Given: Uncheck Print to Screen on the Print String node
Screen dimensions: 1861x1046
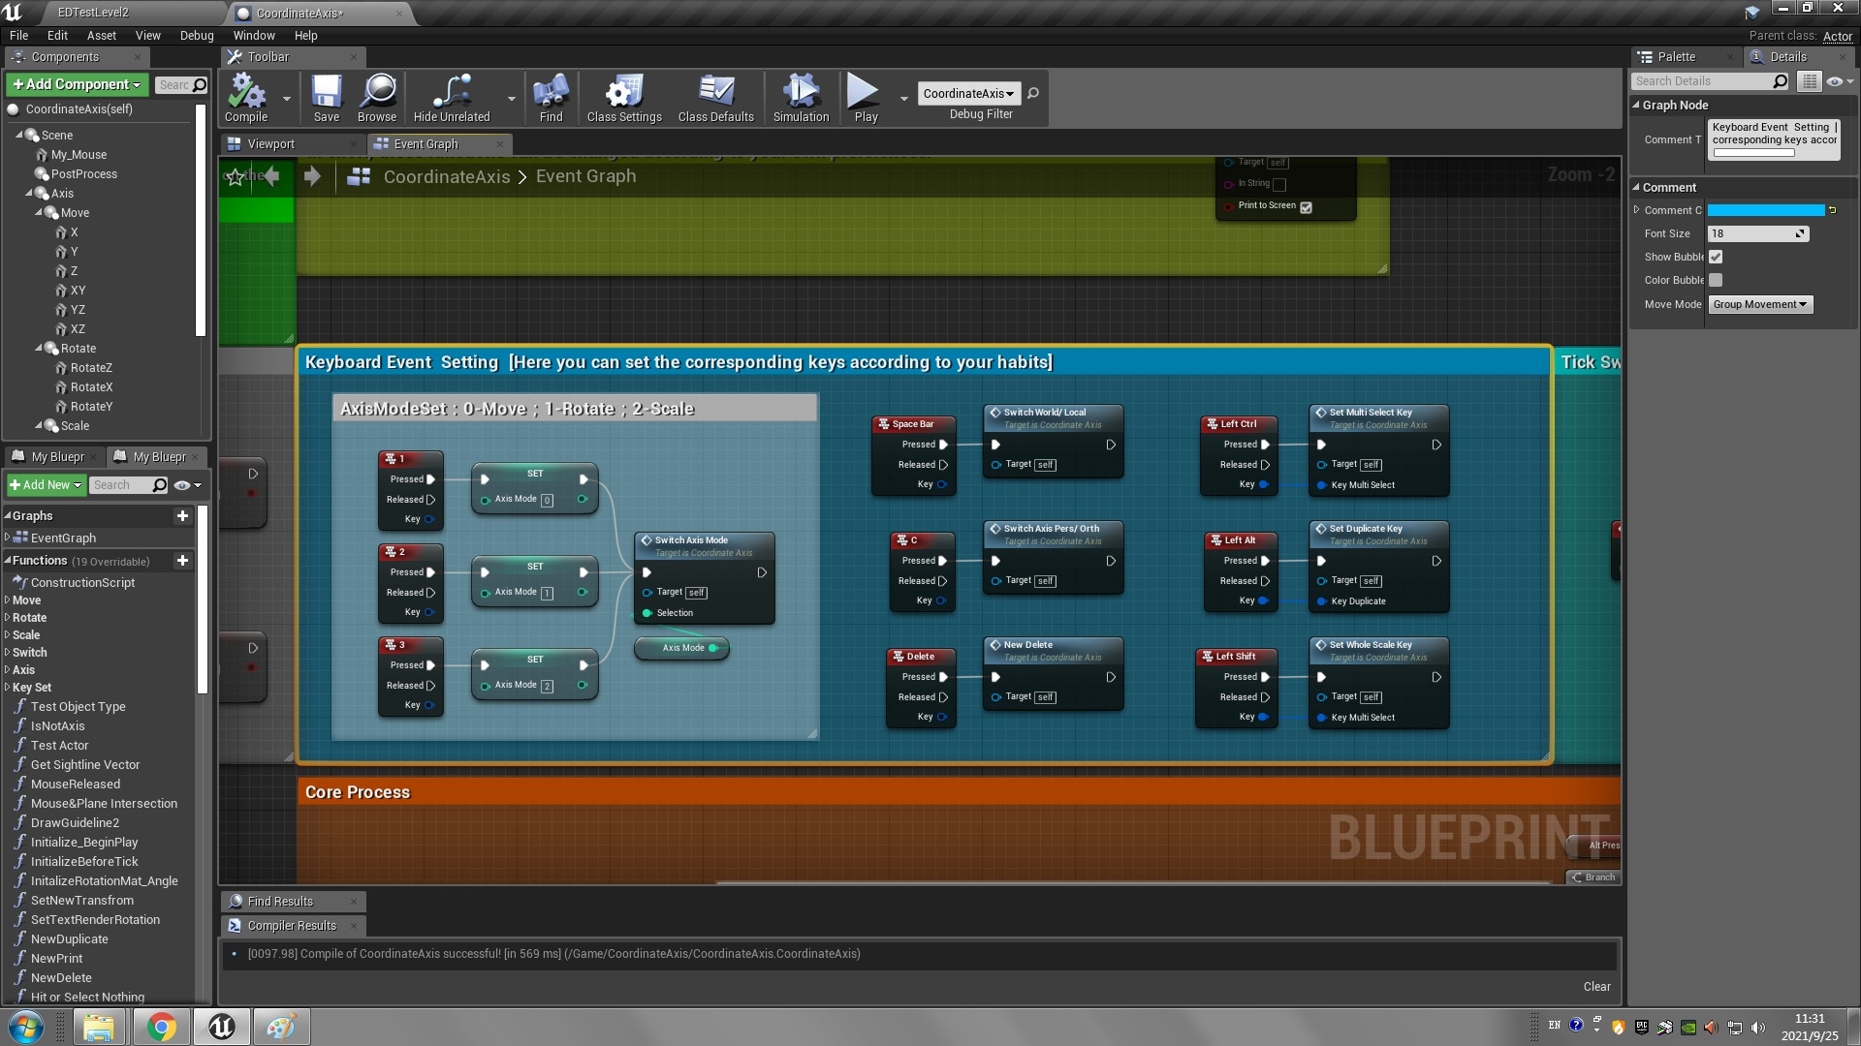Looking at the screenshot, I should pos(1306,207).
